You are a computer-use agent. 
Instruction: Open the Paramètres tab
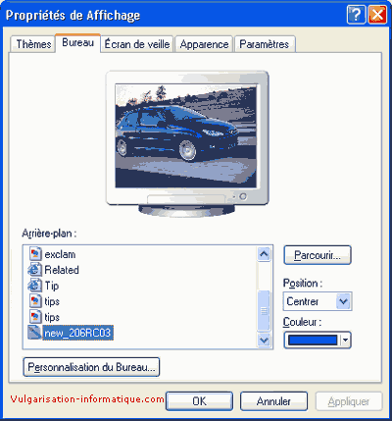(265, 44)
